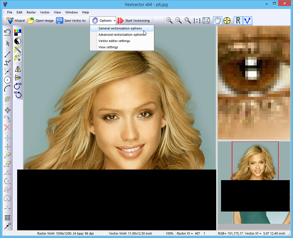Screen dimensions: 293x238
Task: Click the zoom in magnifier icon
Action: pyautogui.click(x=169, y=20)
